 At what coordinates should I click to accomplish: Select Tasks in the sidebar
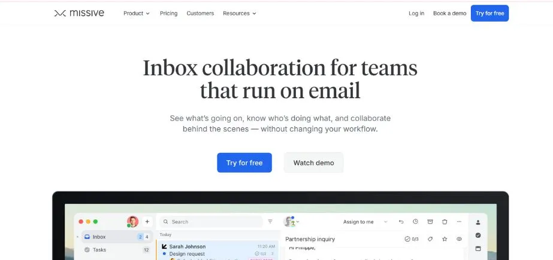pyautogui.click(x=117, y=250)
